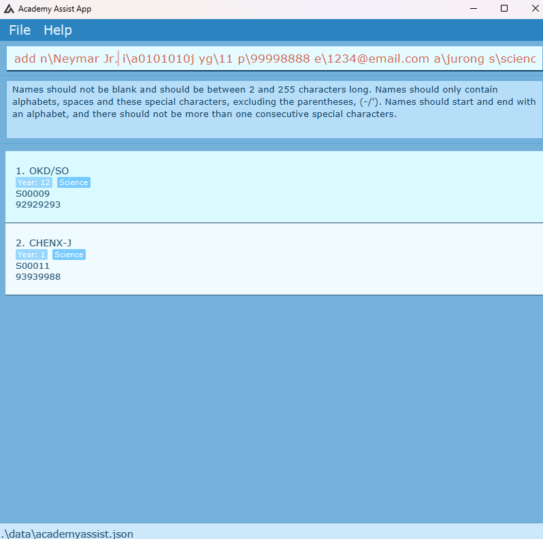Click the Science tag under CHENX-J
The height and width of the screenshot is (539, 543).
pyautogui.click(x=69, y=255)
